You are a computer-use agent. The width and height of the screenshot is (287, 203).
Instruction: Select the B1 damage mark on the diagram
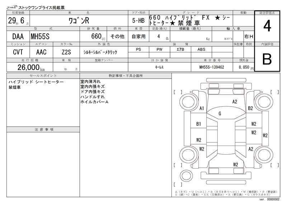coord(199,124)
